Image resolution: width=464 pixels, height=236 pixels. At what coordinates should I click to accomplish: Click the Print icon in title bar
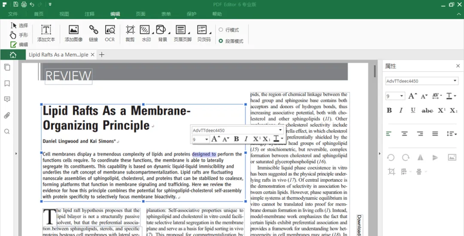(24, 4)
